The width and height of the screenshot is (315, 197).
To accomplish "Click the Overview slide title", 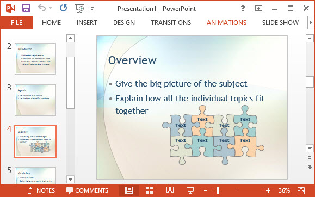I will [132, 60].
